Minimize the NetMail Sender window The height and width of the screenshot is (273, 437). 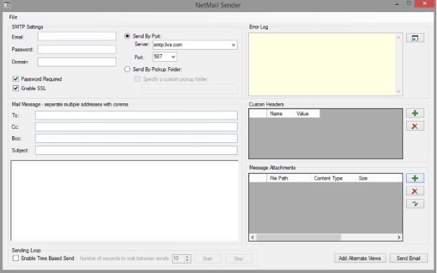click(397, 4)
